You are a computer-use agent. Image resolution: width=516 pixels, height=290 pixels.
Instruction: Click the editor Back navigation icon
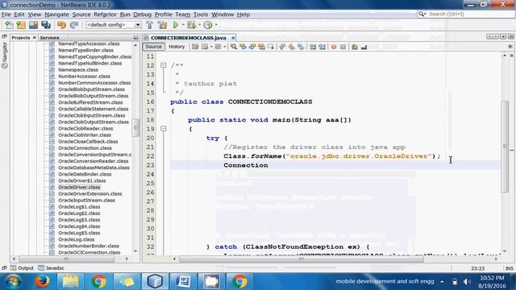tap(205, 47)
